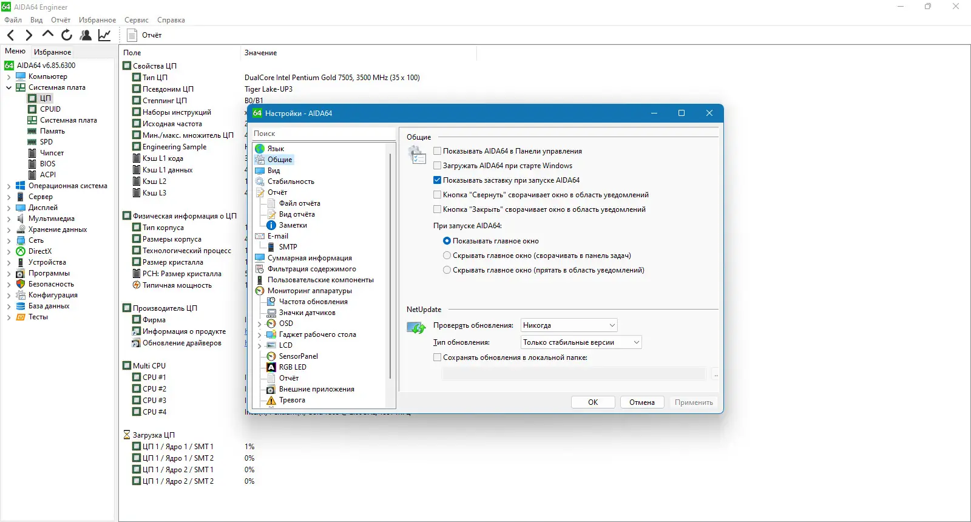Click the Значение column header

point(358,53)
